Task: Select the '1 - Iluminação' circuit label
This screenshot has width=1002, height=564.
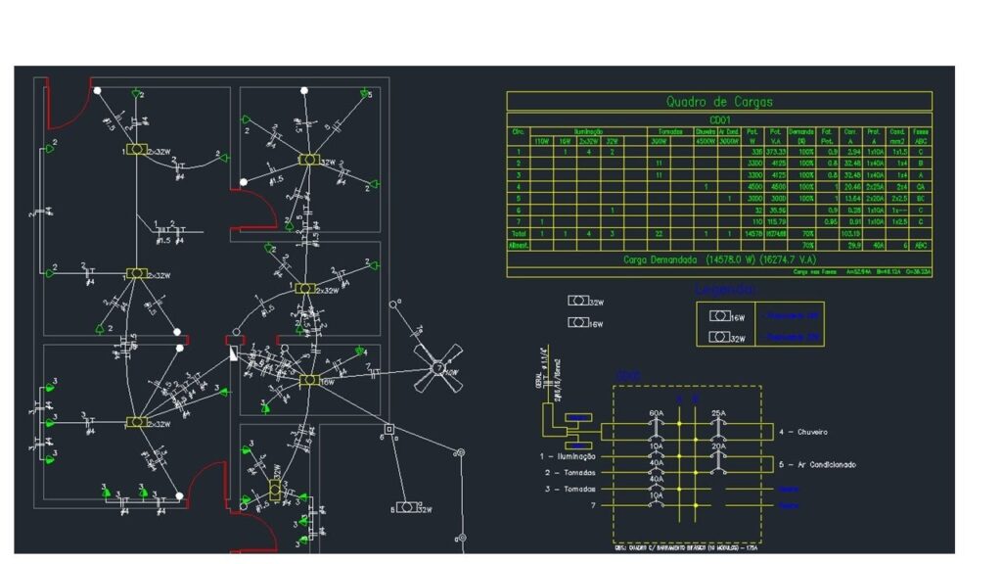Action: tap(568, 456)
